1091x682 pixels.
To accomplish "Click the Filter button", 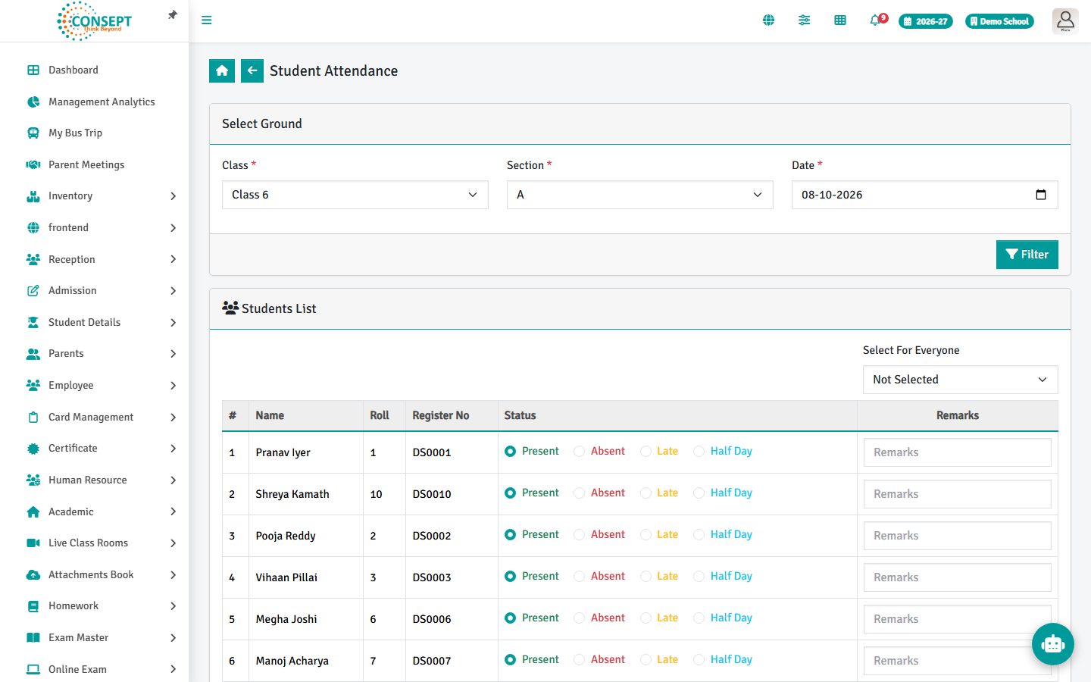I will point(1027,255).
